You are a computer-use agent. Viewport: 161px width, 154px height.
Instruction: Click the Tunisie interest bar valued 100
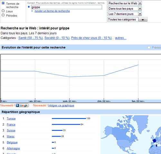tap(69, 118)
